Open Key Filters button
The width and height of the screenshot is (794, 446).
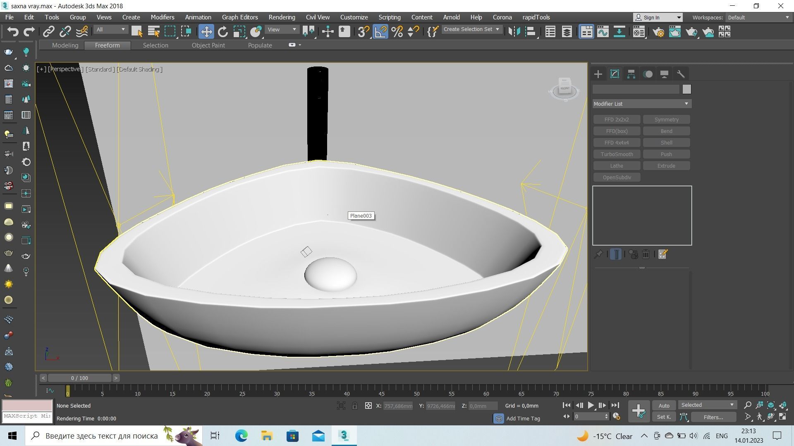713,417
